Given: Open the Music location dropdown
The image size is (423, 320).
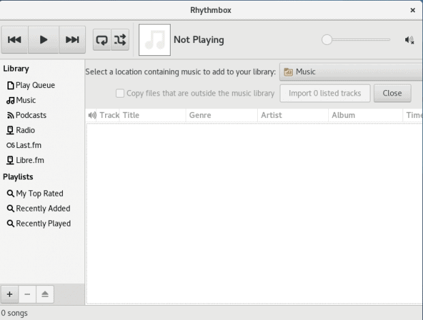Looking at the screenshot, I should pyautogui.click(x=351, y=72).
